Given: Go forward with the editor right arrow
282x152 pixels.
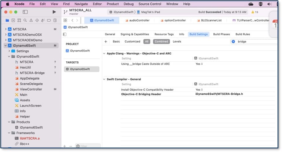Looking at the screenshot, I should tap(77, 20).
